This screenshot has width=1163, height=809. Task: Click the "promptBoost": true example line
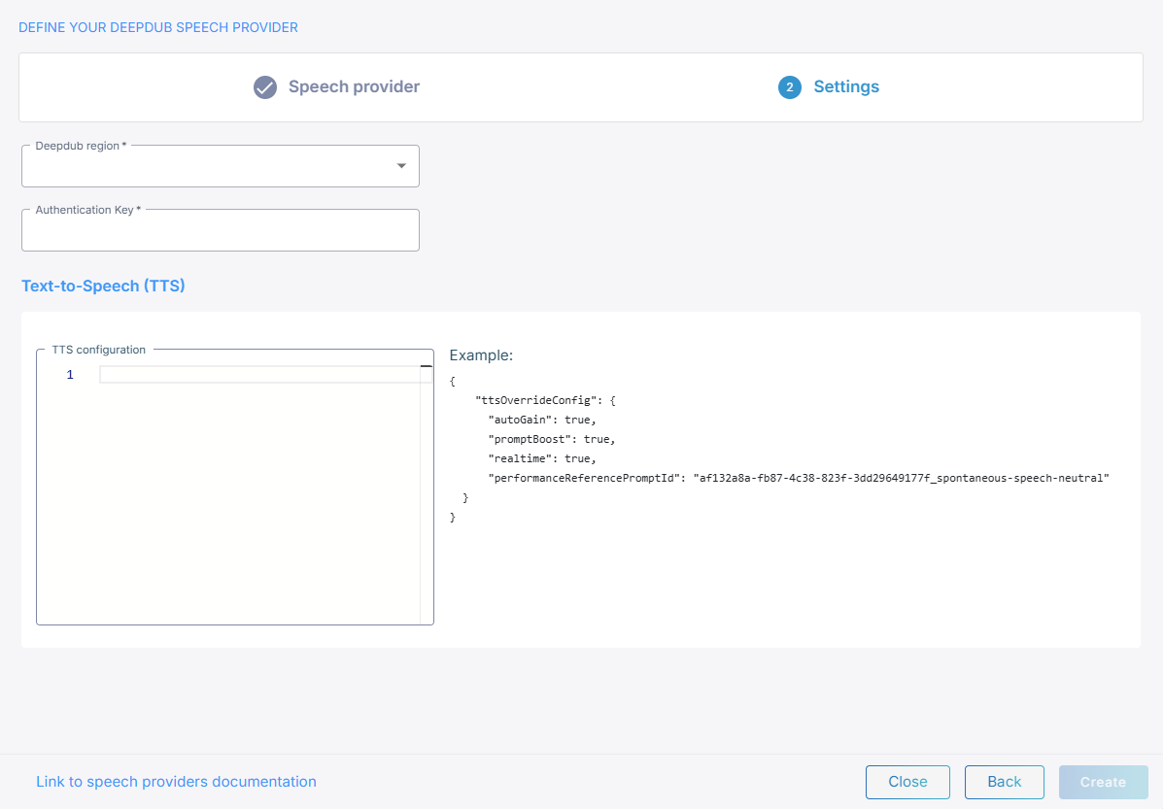552,439
